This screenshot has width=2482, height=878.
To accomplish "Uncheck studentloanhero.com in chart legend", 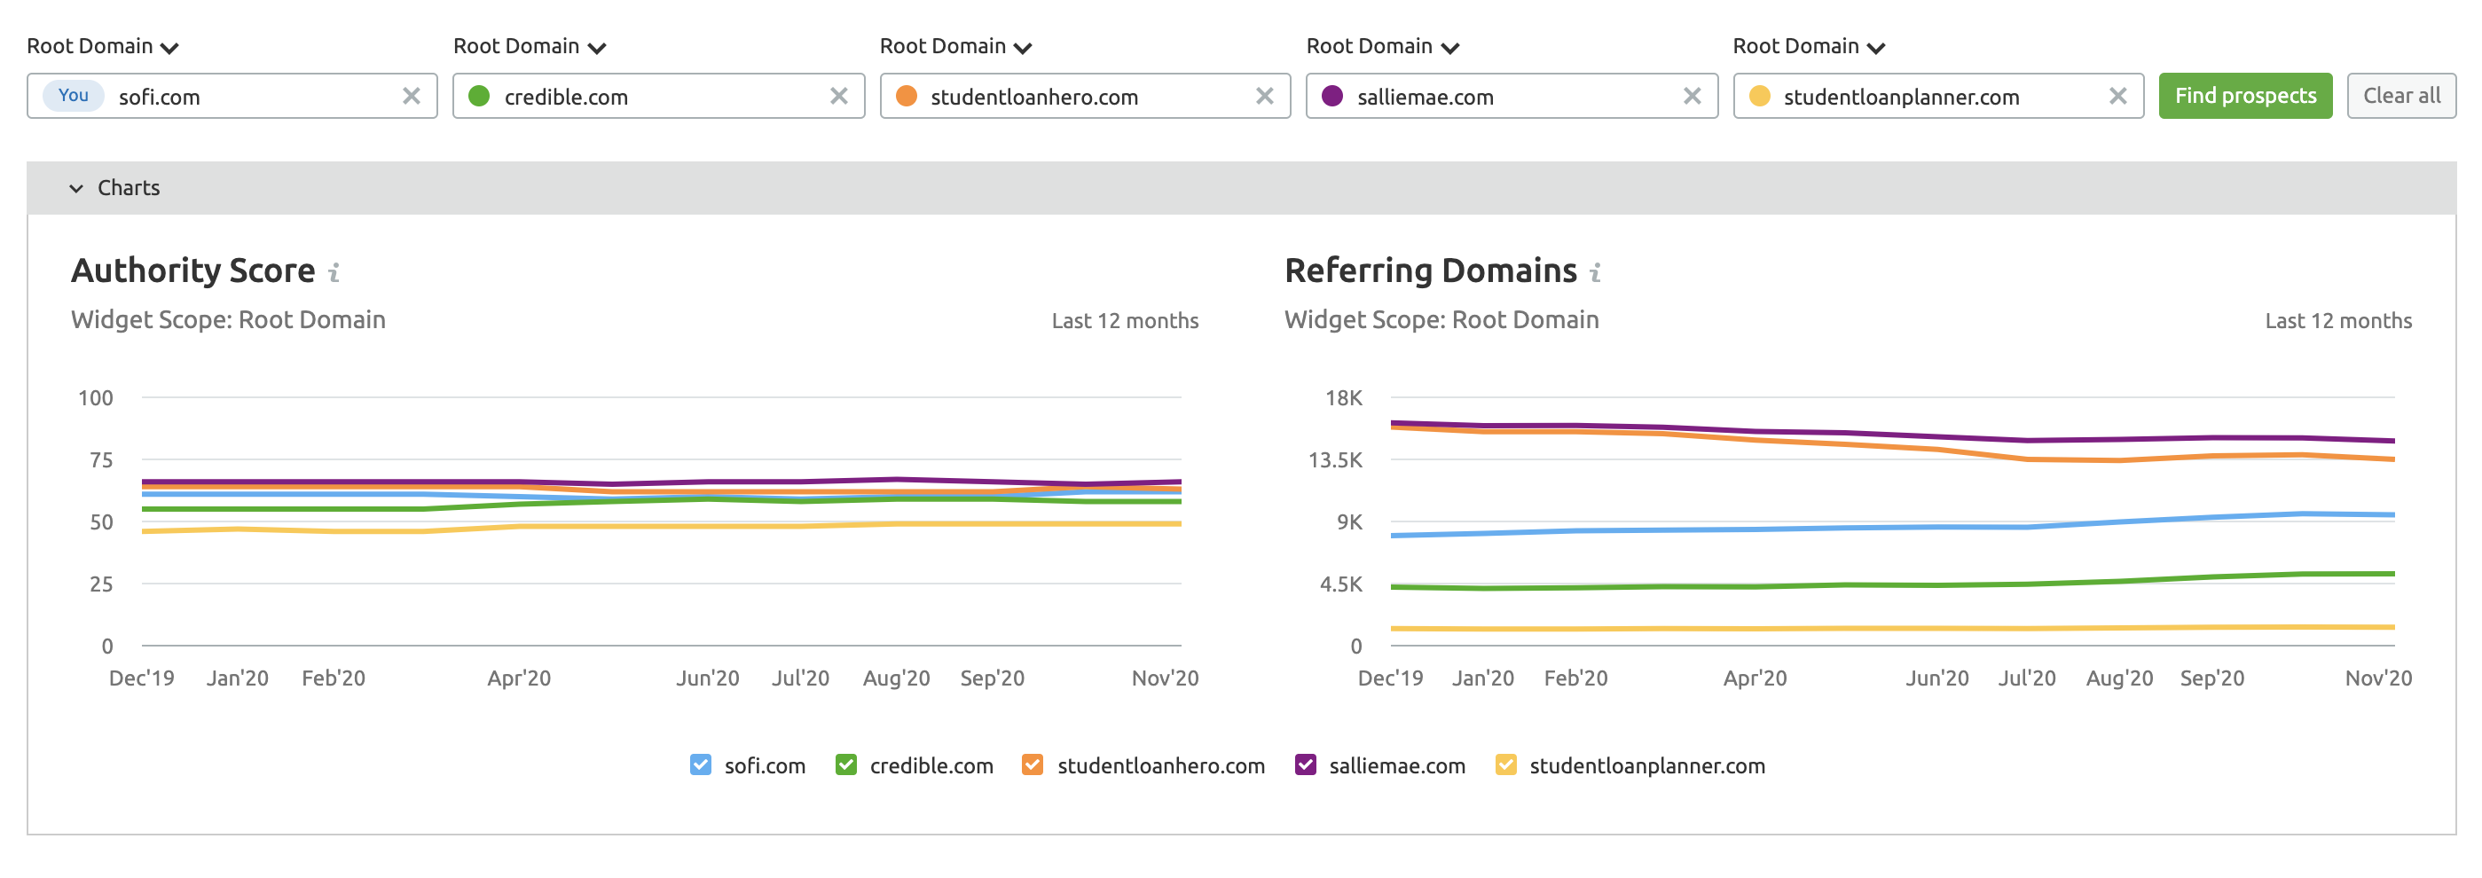I will pyautogui.click(x=1032, y=765).
